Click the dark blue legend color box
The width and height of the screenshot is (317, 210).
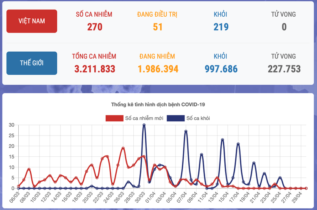tap(175, 118)
